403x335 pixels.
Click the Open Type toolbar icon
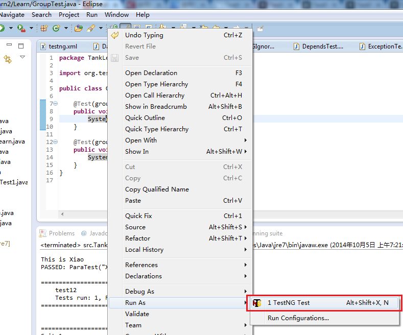coord(78,28)
